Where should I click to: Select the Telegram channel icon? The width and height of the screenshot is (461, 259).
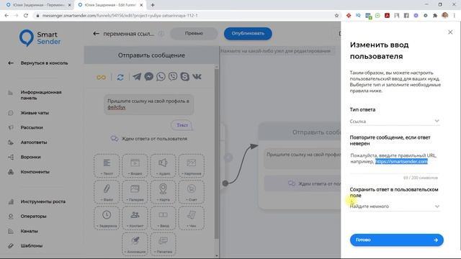click(137, 77)
